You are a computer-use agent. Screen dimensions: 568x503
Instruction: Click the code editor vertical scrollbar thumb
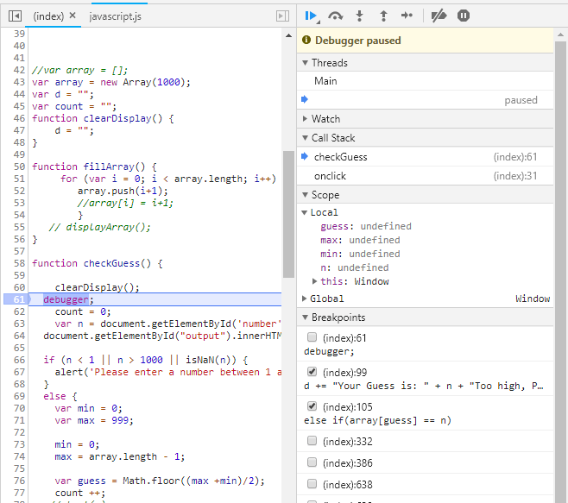288,214
